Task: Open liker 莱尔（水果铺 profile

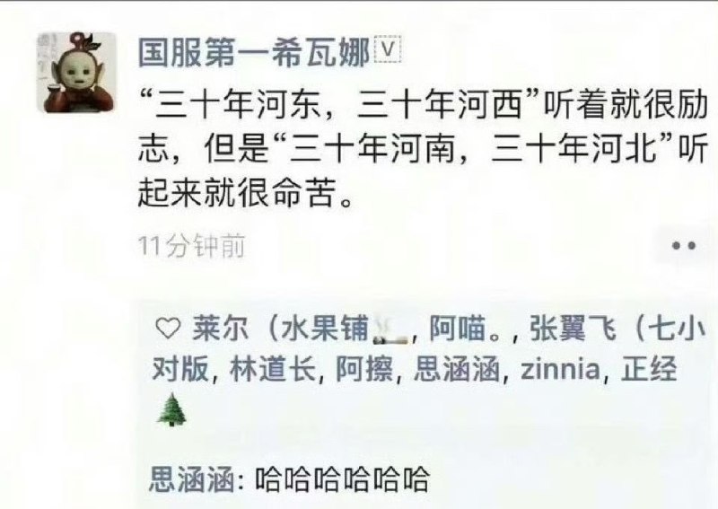Action: [281, 329]
